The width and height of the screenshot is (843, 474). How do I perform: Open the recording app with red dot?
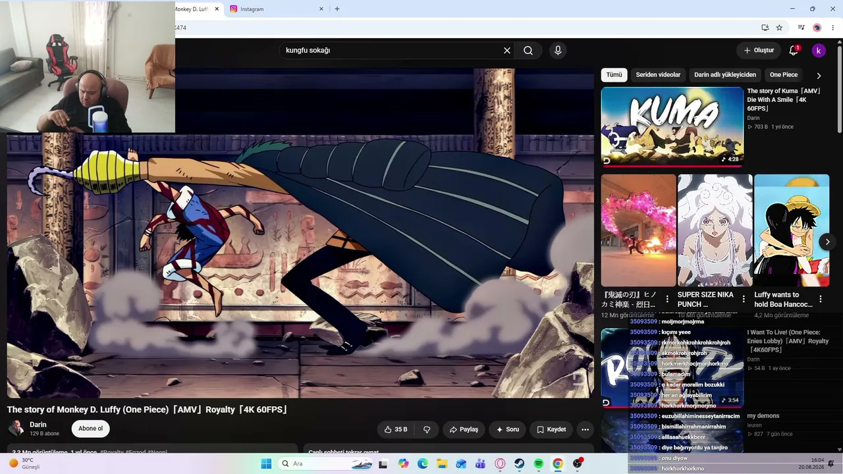[x=578, y=463]
